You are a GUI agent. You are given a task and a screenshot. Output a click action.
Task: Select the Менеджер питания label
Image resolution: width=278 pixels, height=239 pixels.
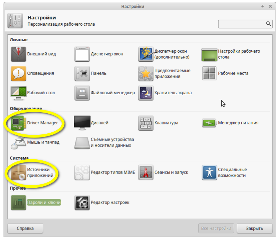point(238,123)
